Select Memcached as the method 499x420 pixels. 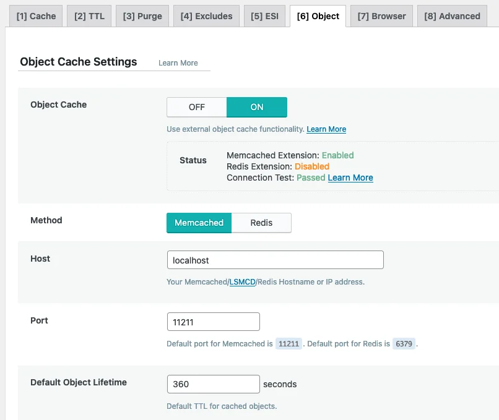[x=199, y=223]
